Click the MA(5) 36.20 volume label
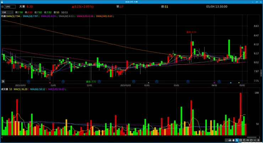This screenshot has height=143, width=263. pos(21,89)
